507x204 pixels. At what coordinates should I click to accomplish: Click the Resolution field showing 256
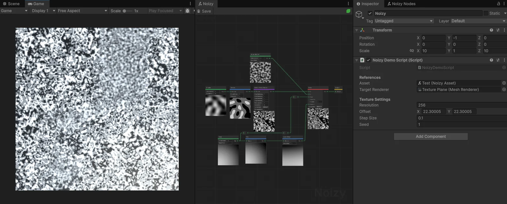462,105
